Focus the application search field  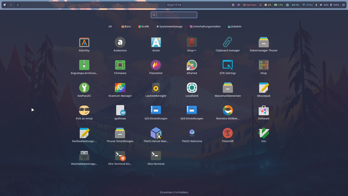click(174, 15)
